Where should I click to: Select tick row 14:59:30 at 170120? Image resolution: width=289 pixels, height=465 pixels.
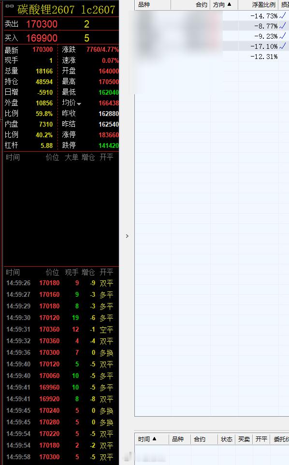(60, 318)
